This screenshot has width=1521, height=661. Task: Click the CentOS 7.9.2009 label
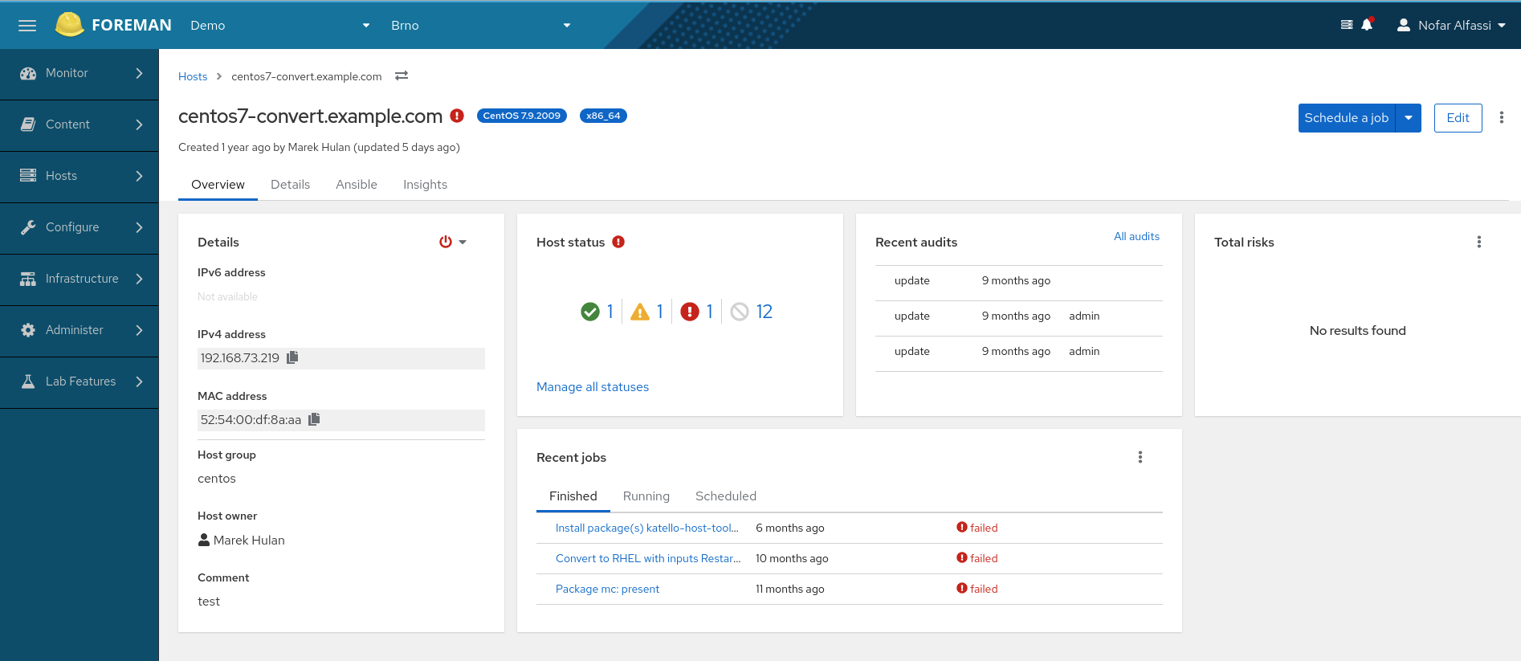click(522, 116)
